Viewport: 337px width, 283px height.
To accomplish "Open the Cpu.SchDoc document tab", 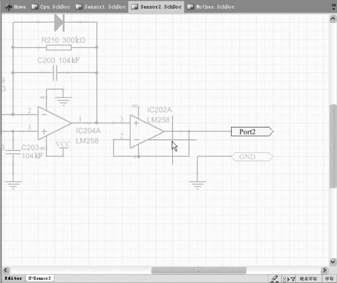I will tap(50, 7).
